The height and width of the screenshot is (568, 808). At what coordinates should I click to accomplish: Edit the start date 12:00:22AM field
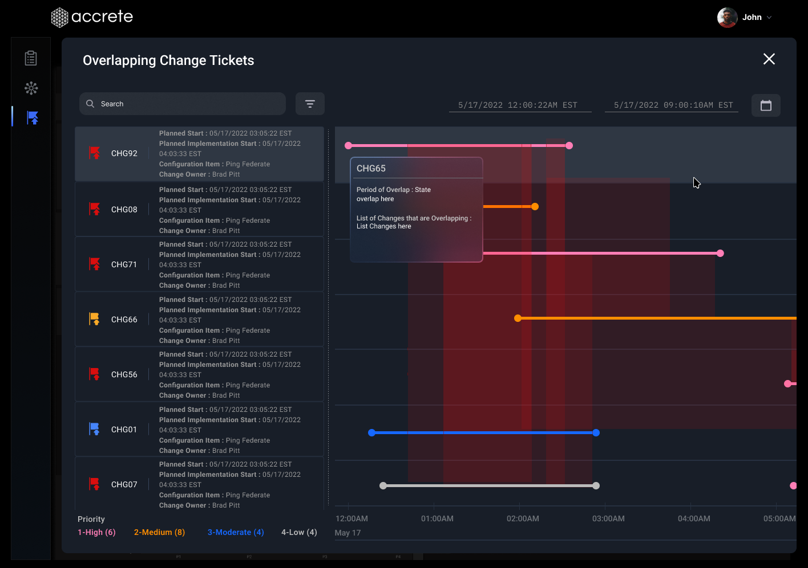point(518,105)
